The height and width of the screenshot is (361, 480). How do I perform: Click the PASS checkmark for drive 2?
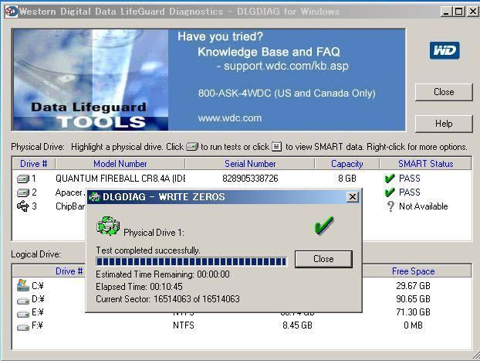390,192
